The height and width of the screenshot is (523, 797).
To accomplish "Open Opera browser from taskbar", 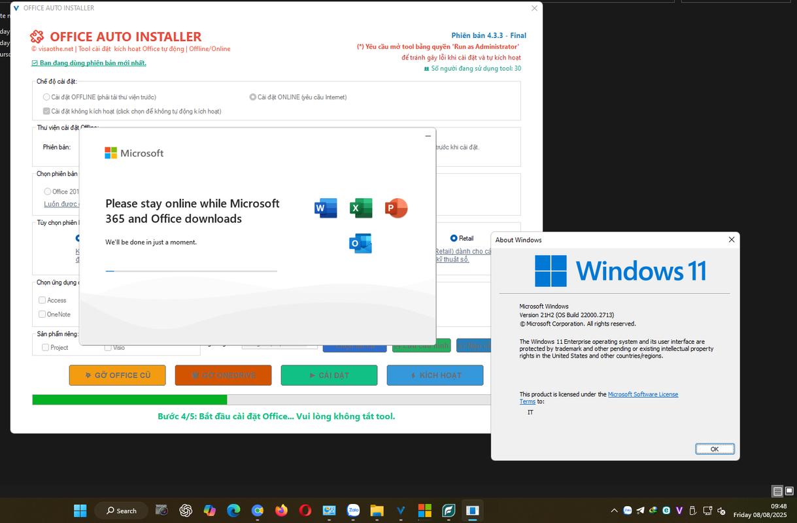I will click(x=305, y=511).
